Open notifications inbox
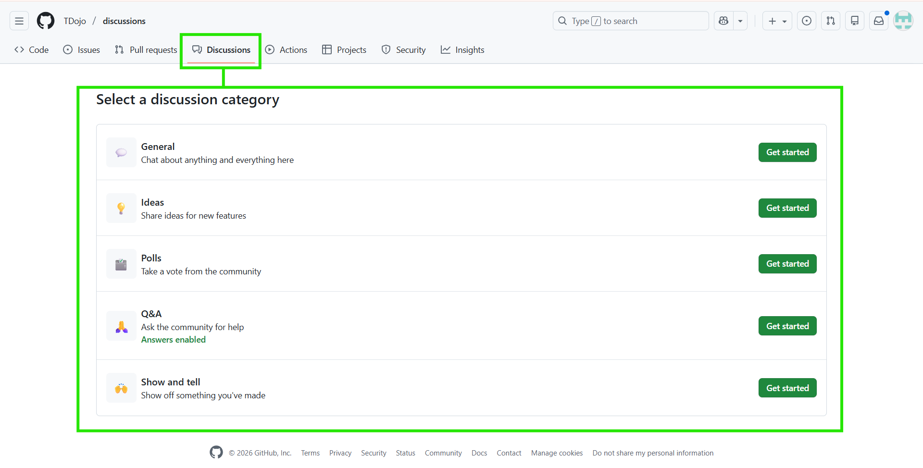Viewport: 923px width, 468px height. pyautogui.click(x=879, y=21)
